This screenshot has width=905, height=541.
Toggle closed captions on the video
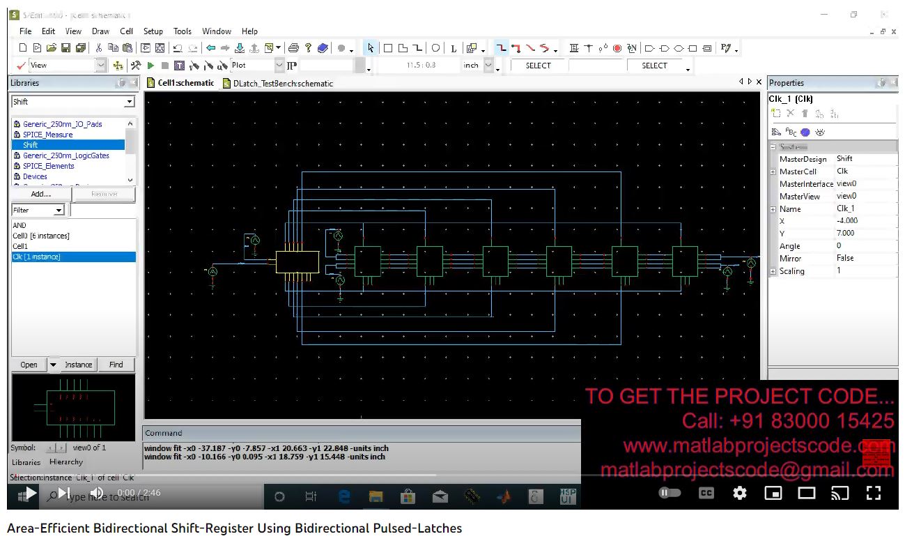pos(706,493)
